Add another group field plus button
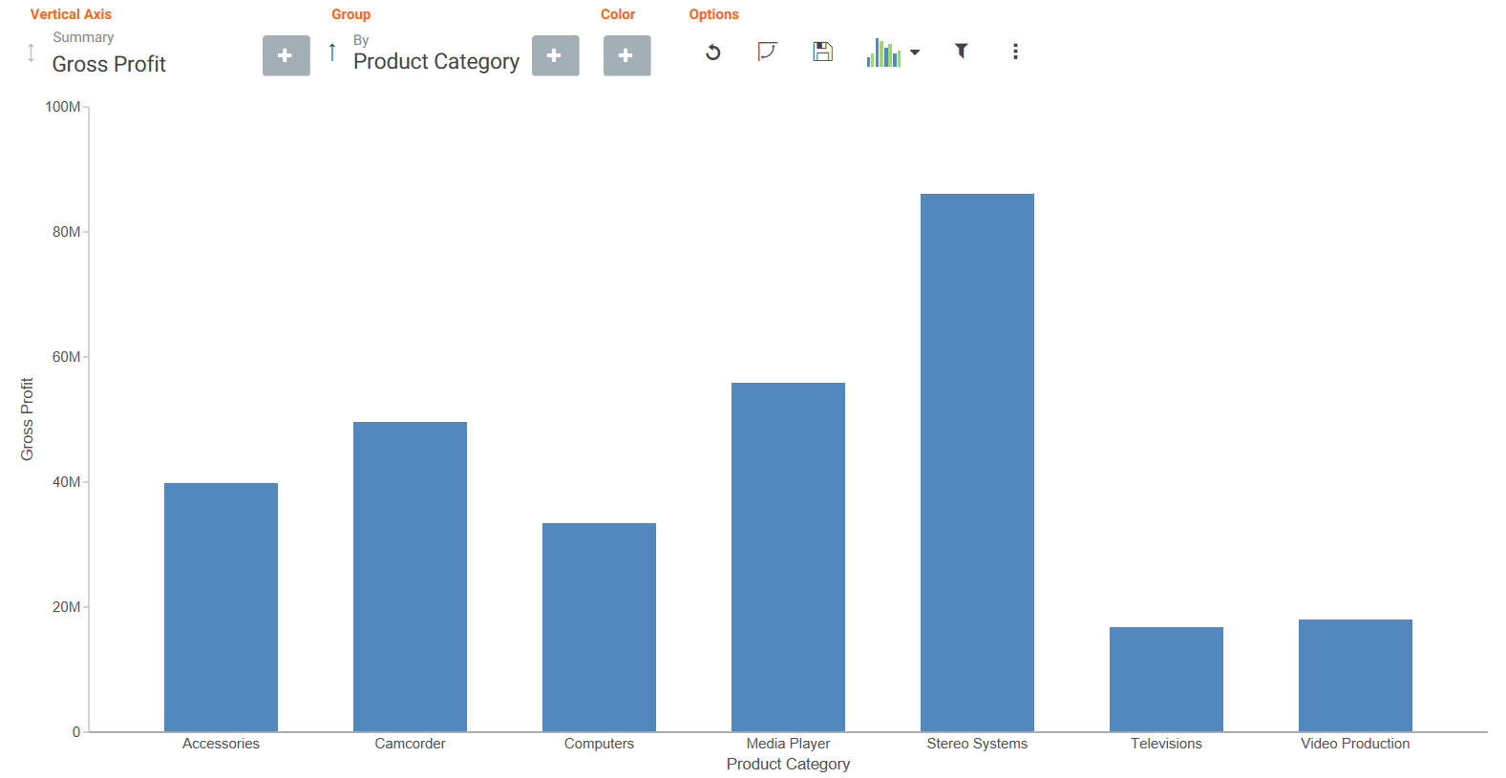 [x=556, y=55]
